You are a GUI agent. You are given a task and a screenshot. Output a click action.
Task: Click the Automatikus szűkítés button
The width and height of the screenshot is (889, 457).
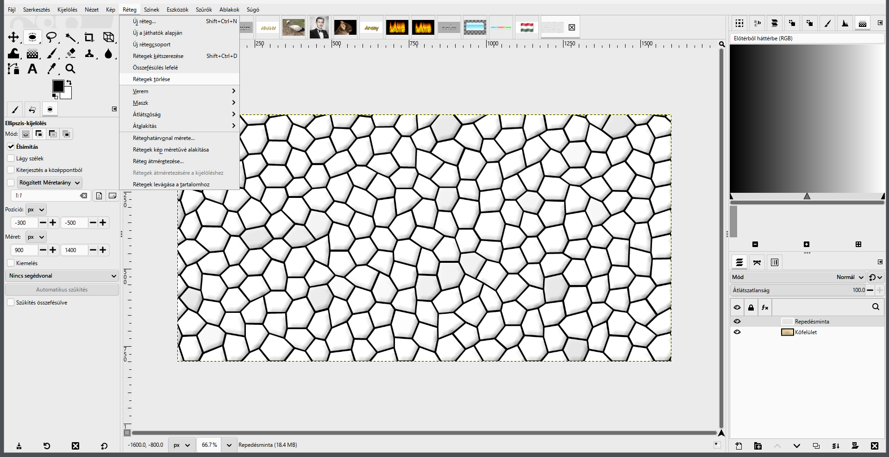pyautogui.click(x=62, y=290)
